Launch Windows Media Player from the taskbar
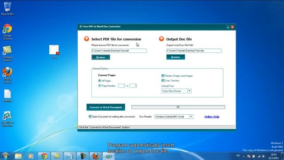The image size is (284, 160). (31, 156)
